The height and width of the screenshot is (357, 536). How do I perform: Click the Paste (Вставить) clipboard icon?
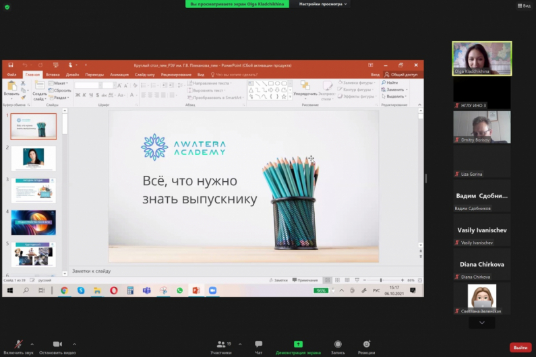click(11, 86)
